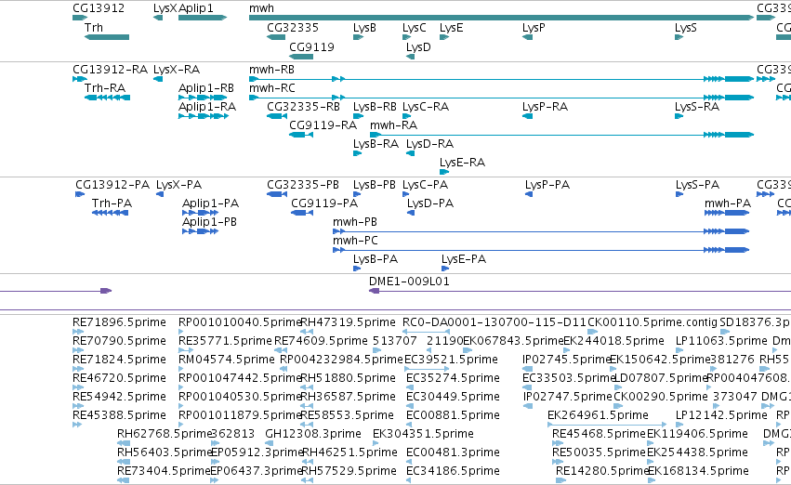Open the CG9119-PA protein label
791x485 pixels.
pyautogui.click(x=324, y=203)
